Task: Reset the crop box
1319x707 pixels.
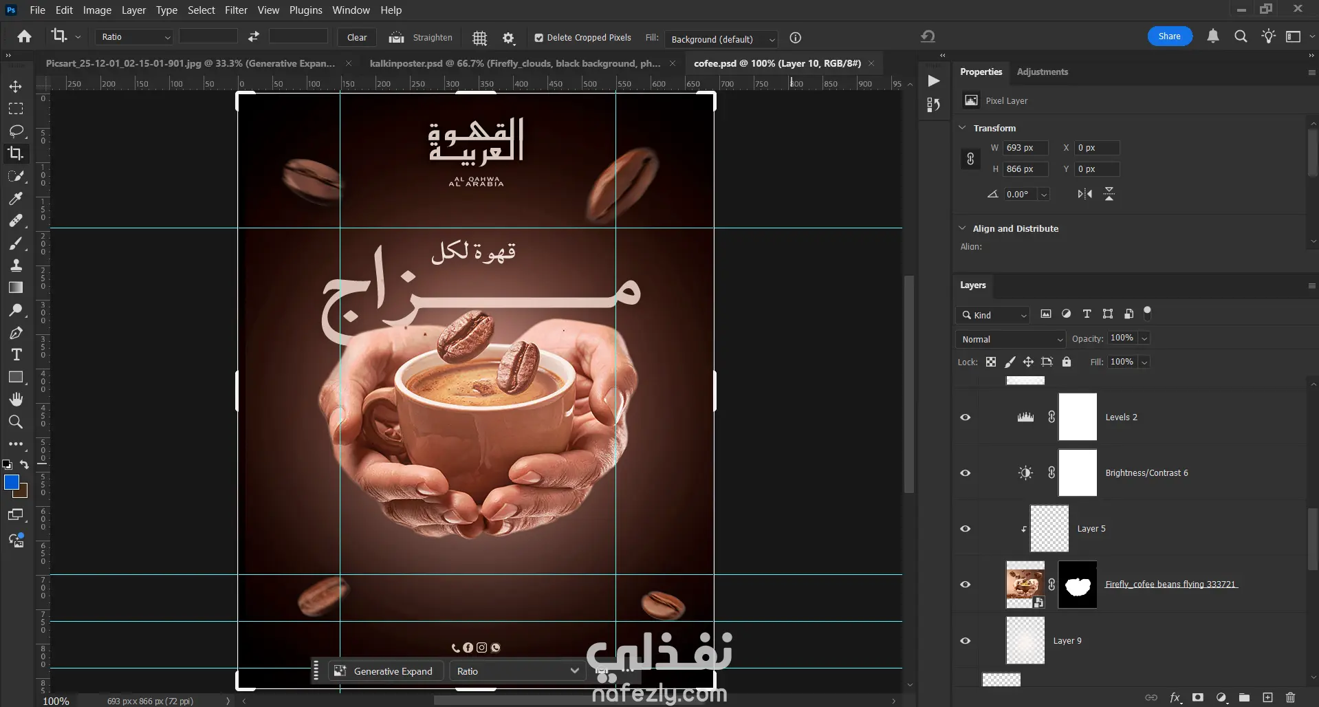Action: click(x=928, y=37)
